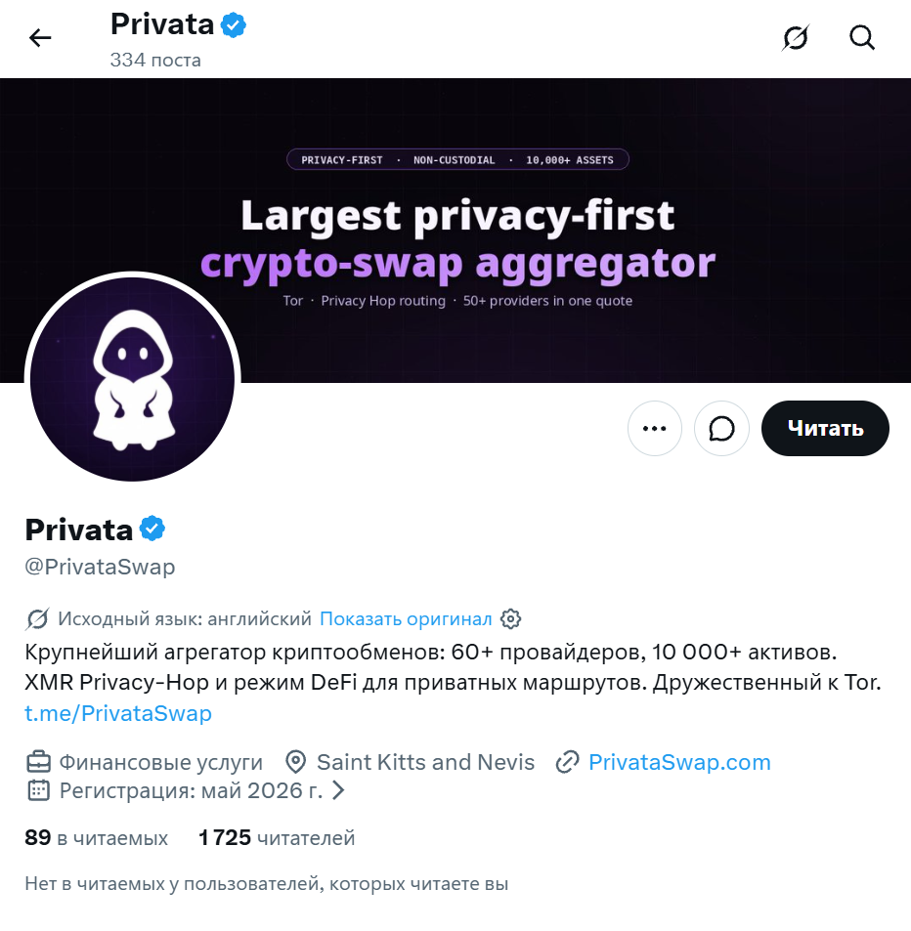The height and width of the screenshot is (931, 911).
Task: Visit the PrivataSwap.com website link
Action: (x=679, y=762)
